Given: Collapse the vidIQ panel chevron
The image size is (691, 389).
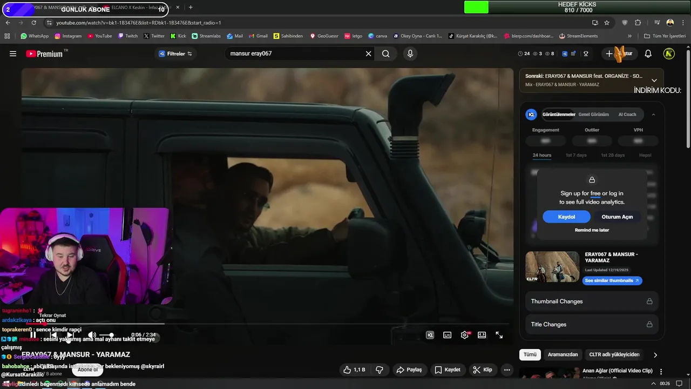Looking at the screenshot, I should click(653, 115).
